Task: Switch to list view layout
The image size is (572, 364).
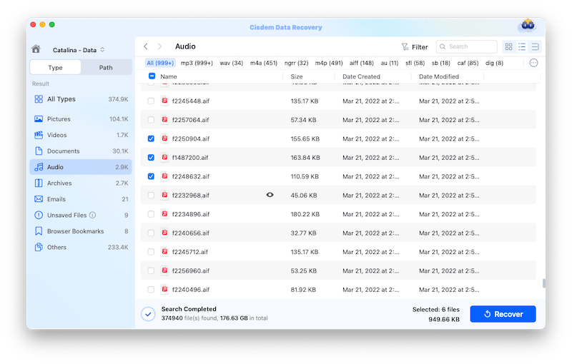Action: pyautogui.click(x=522, y=47)
